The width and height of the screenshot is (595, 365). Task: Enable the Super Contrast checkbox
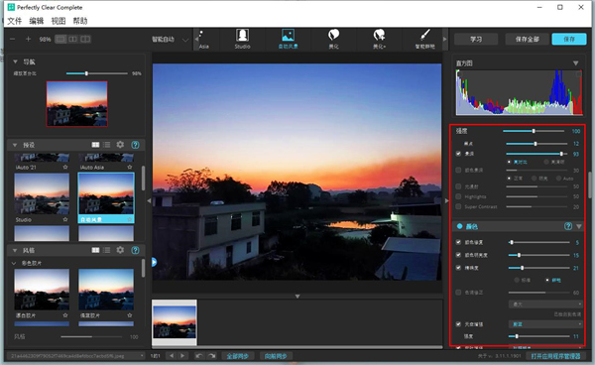click(458, 206)
